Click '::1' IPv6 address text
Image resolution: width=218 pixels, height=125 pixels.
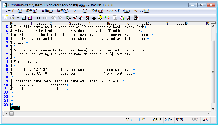(x=21, y=89)
